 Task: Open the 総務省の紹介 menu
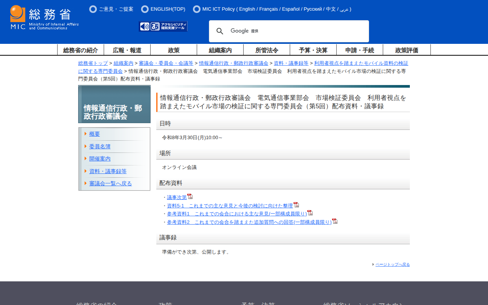pos(80,50)
